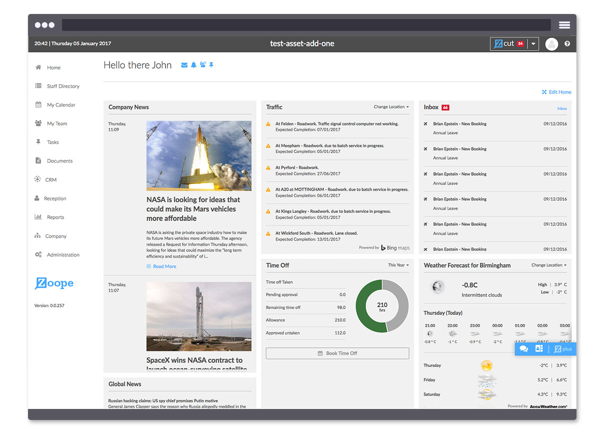Click the Book Time Off button

click(x=337, y=353)
